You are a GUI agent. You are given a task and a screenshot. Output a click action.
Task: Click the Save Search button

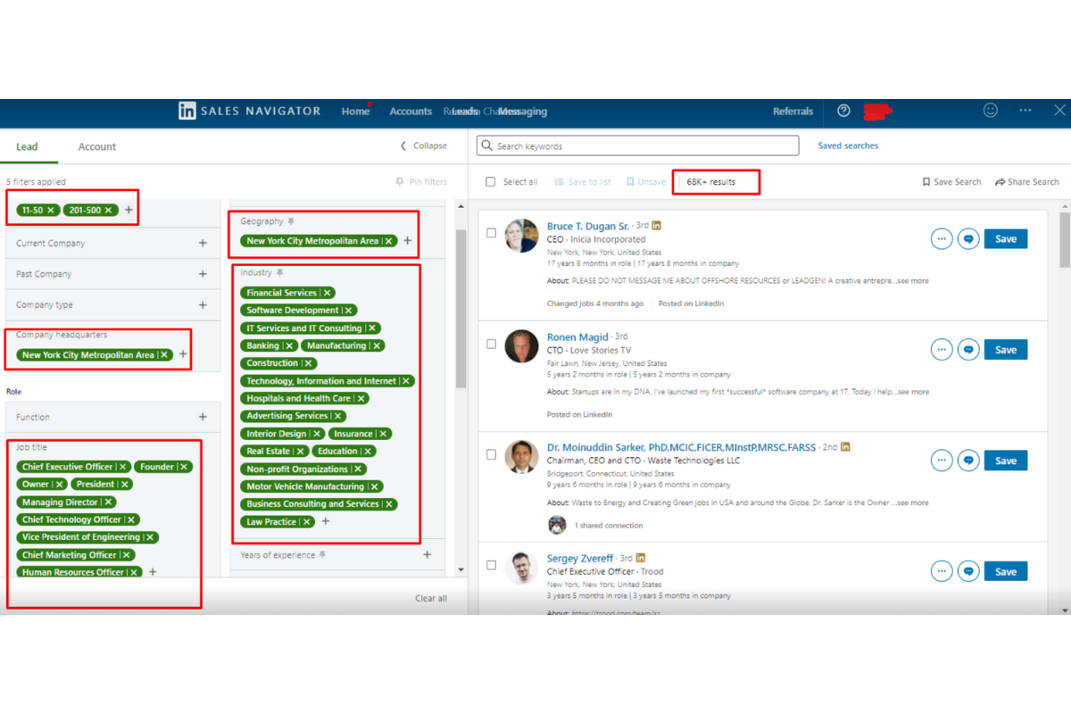tap(951, 182)
